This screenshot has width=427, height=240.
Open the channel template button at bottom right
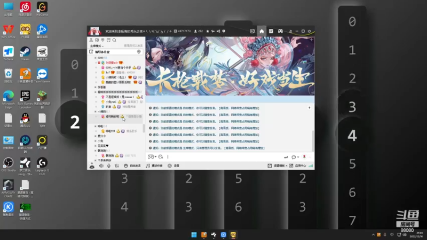point(278,165)
